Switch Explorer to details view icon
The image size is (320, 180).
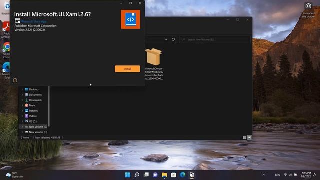244,138
